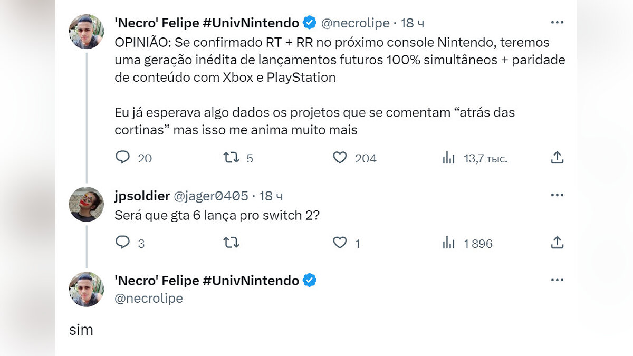
Task: Open the @jager0405 profile handle
Action: click(211, 196)
